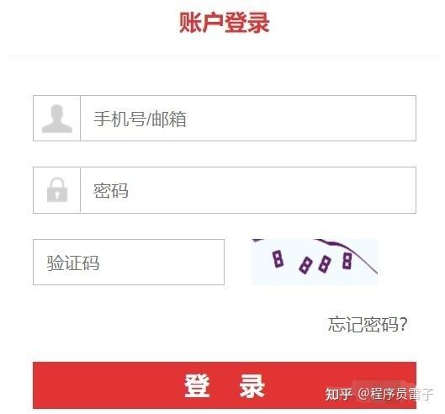
Task: Click the 登 character on login button
Action: coord(197,386)
